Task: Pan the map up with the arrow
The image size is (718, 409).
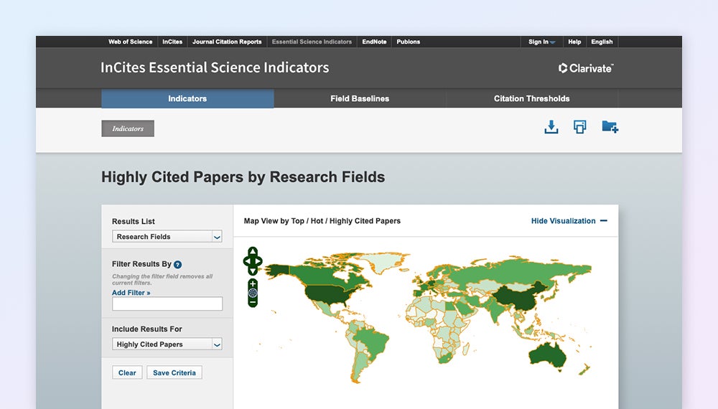Action: pos(253,251)
